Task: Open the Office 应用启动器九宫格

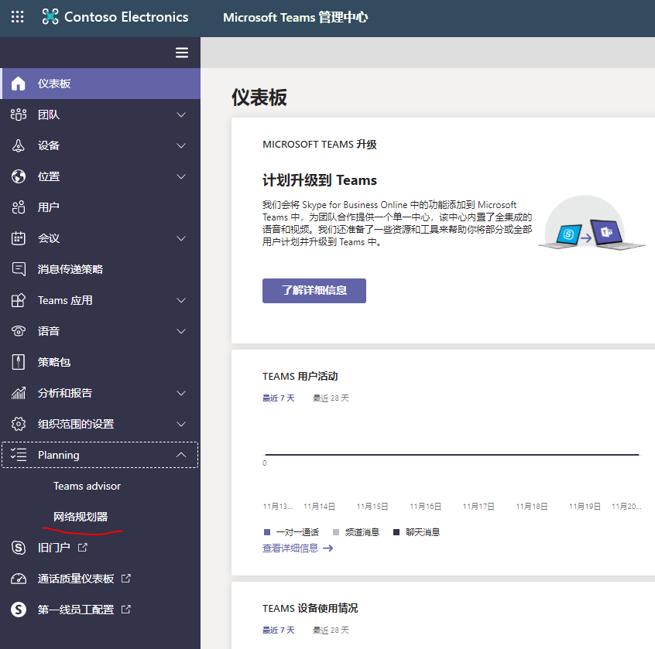Action: (x=17, y=17)
